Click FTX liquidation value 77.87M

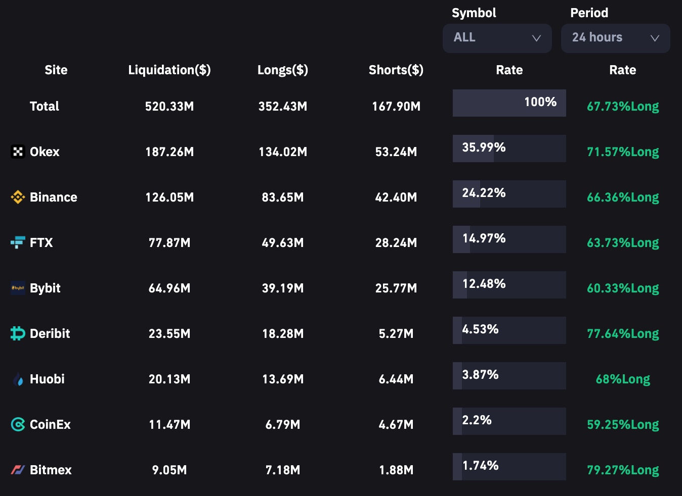click(x=169, y=242)
